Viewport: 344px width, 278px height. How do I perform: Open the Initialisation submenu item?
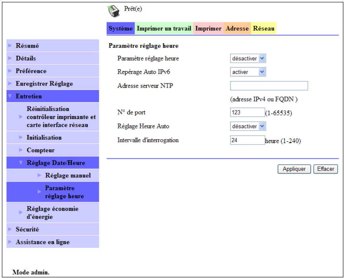(x=53, y=137)
